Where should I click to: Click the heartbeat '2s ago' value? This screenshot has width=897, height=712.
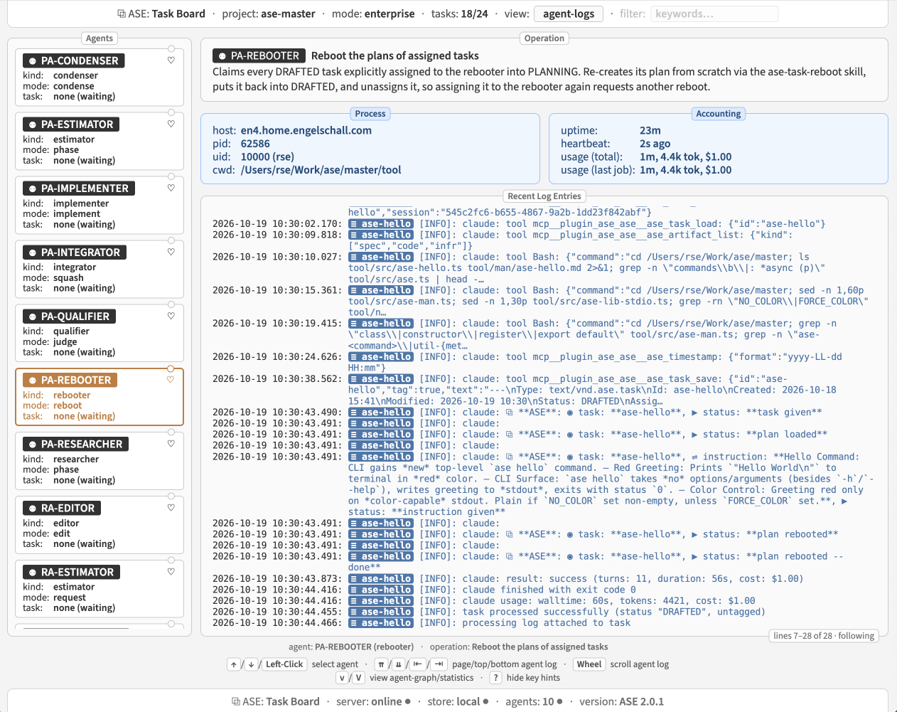click(655, 144)
